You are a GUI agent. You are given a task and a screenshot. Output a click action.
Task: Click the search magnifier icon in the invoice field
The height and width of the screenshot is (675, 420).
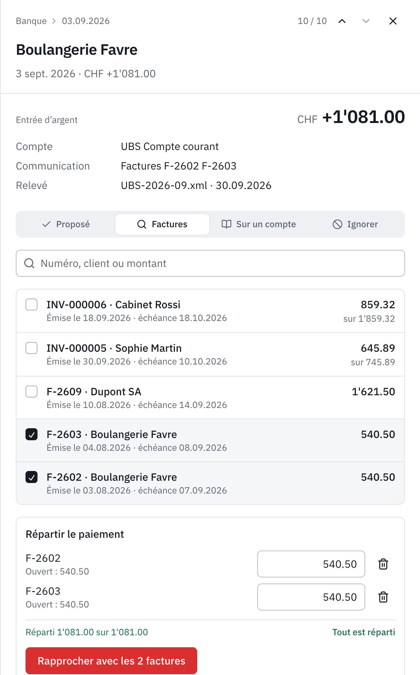tap(29, 263)
